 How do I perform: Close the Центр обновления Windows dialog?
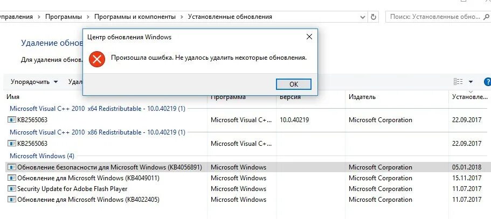point(309,37)
